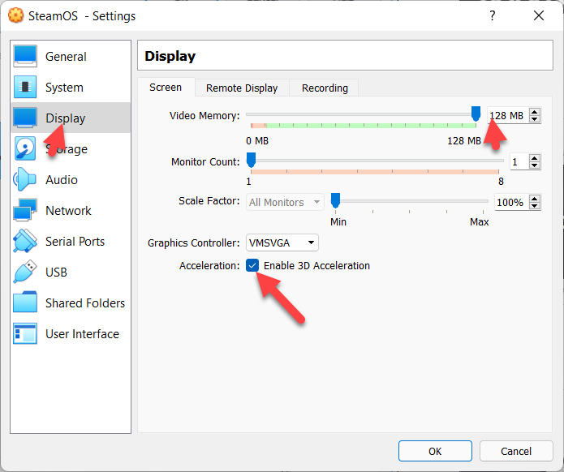
Task: Open the General settings icon
Action: click(x=25, y=56)
